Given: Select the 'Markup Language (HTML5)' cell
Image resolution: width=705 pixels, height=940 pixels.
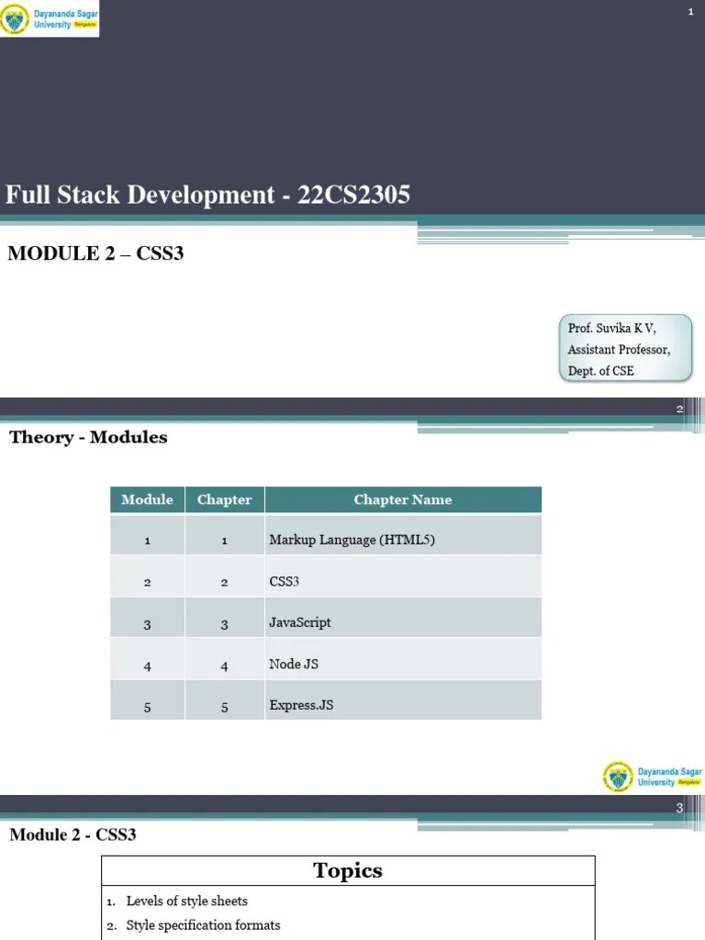Looking at the screenshot, I should click(403, 535).
